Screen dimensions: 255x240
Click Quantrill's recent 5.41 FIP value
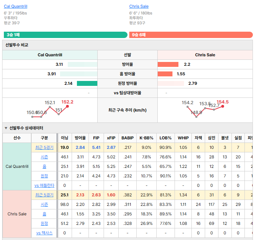click(x=96, y=147)
